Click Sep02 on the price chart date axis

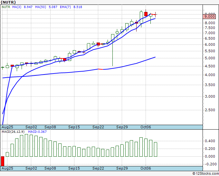click(31, 127)
